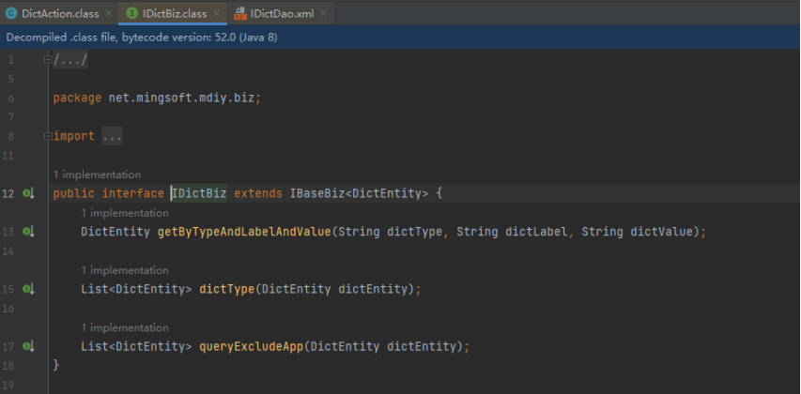
Task: Open the IDictDao.xml tab
Action: (x=282, y=14)
